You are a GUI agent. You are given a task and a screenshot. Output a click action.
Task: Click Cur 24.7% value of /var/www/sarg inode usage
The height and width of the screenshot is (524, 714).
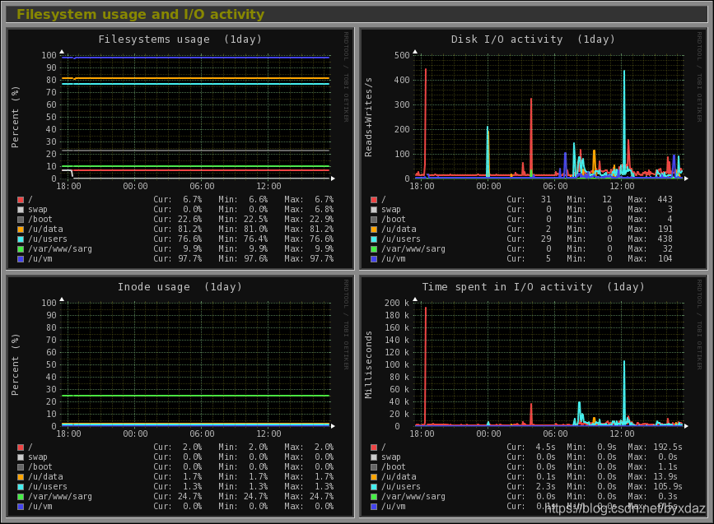pyautogui.click(x=190, y=497)
